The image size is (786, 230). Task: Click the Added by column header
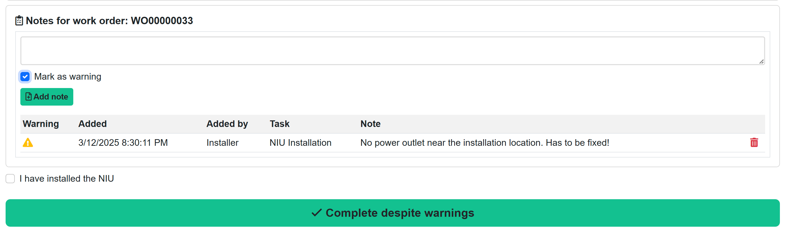pos(227,124)
